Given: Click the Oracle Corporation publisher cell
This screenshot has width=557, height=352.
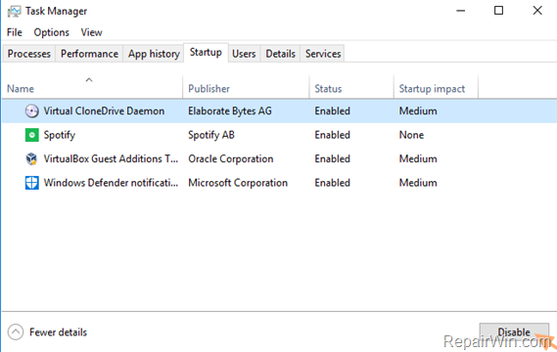Looking at the screenshot, I should click(x=231, y=158).
